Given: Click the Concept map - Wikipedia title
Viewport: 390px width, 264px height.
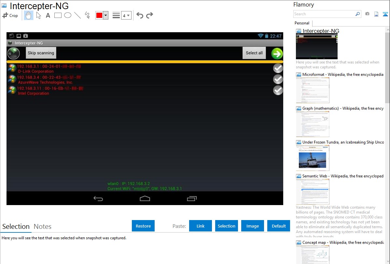Looking at the screenshot, I should [343, 243].
